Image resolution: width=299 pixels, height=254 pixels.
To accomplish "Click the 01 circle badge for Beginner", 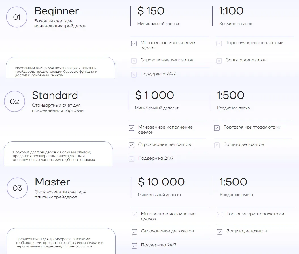I will (x=17, y=17).
